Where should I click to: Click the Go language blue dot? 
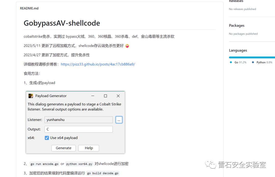[x=231, y=62]
